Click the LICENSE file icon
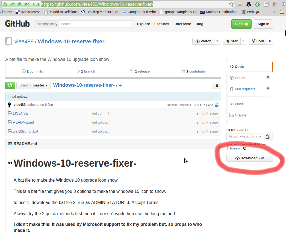This screenshot has height=234, width=286. pyautogui.click(x=10, y=113)
